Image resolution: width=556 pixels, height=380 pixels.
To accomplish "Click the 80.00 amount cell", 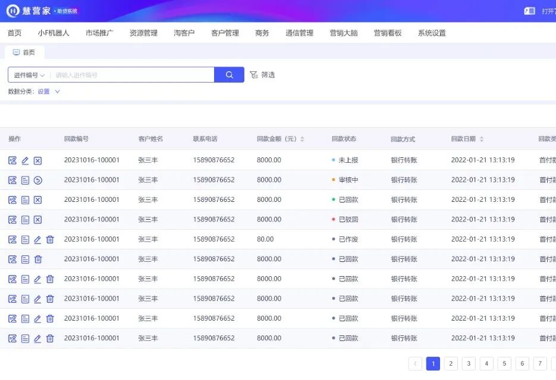I will coord(265,239).
